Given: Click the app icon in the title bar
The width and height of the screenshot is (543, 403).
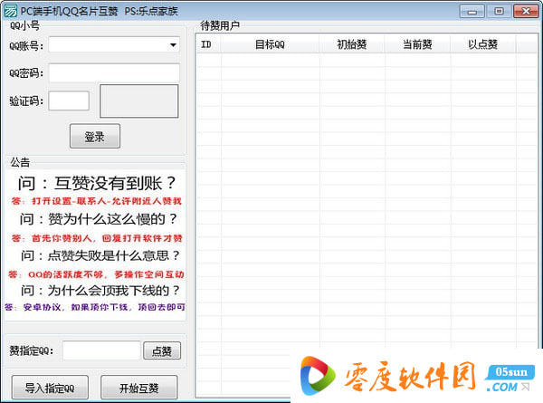Looking at the screenshot, I should pyautogui.click(x=10, y=10).
